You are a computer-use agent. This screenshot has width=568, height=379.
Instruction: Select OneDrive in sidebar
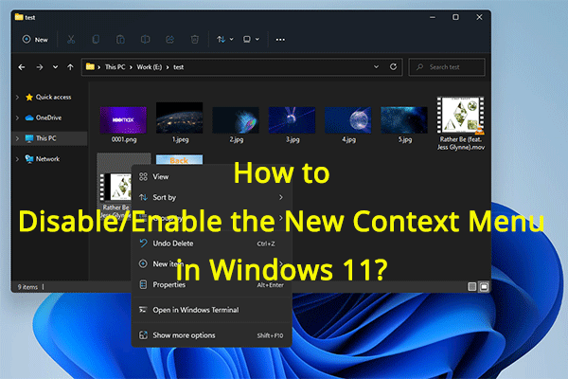[44, 117]
